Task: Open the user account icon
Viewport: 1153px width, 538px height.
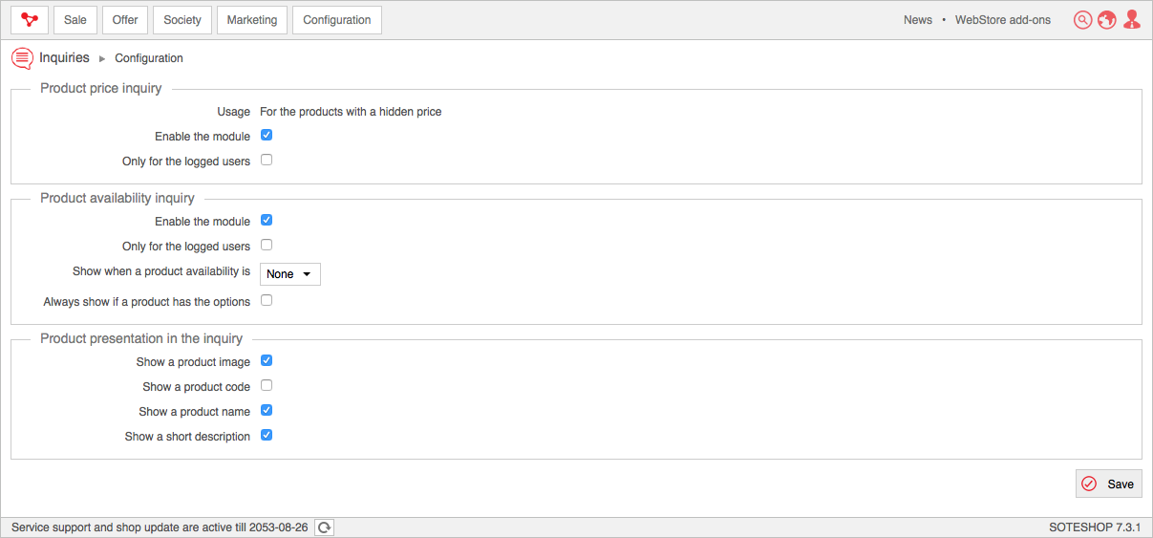Action: [x=1132, y=20]
